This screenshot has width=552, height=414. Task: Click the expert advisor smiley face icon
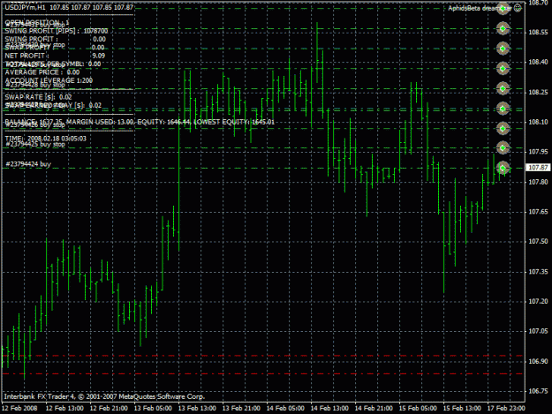(518, 8)
